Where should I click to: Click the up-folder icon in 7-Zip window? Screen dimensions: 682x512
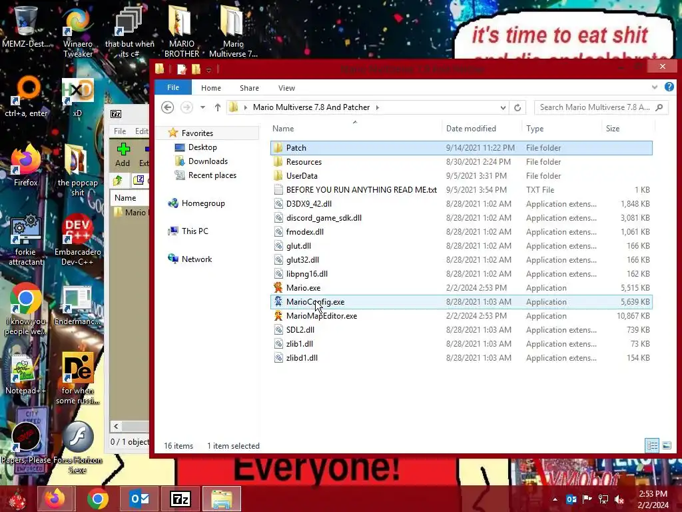click(x=118, y=180)
